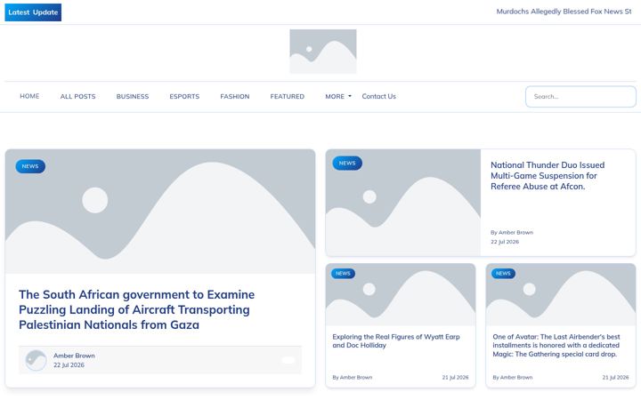Screen dimensions: 641x400
Task: Click the site logo placeholder image
Action: tap(323, 52)
